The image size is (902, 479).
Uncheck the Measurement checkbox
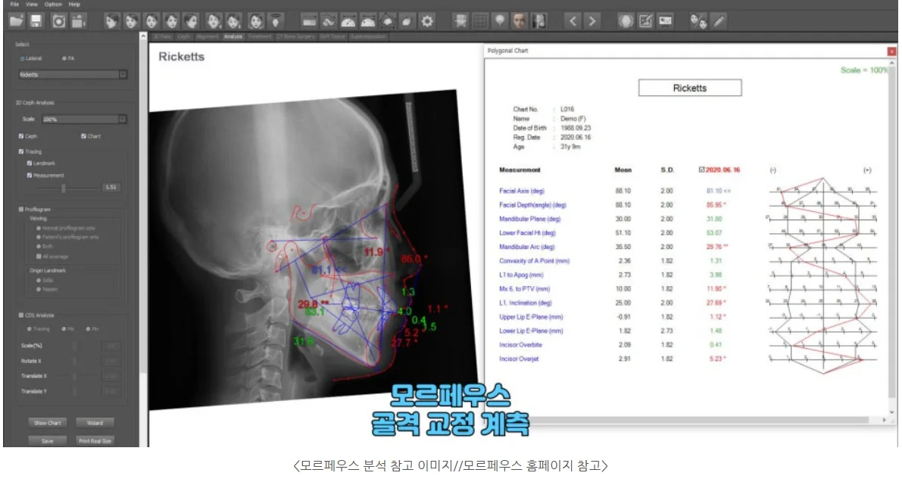click(30, 176)
